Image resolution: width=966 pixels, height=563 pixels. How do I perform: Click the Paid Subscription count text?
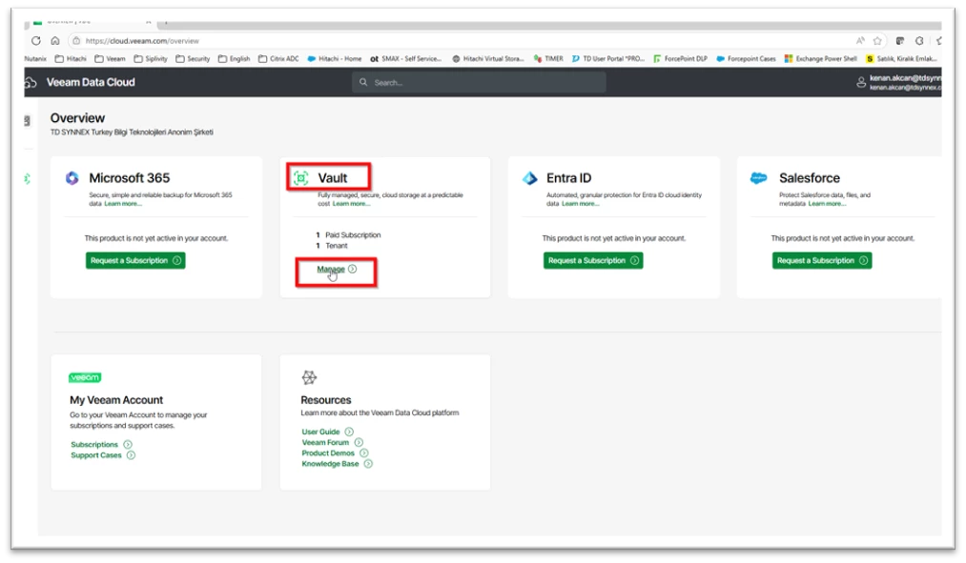[348, 235]
